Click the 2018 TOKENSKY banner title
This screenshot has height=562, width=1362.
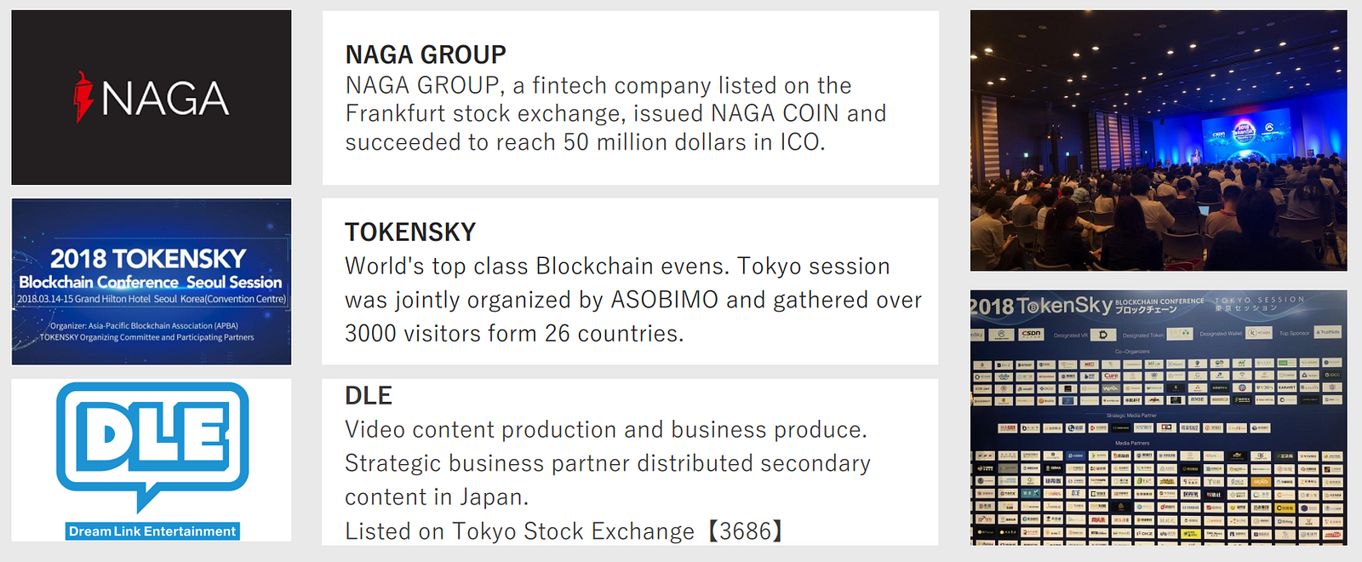point(148,258)
